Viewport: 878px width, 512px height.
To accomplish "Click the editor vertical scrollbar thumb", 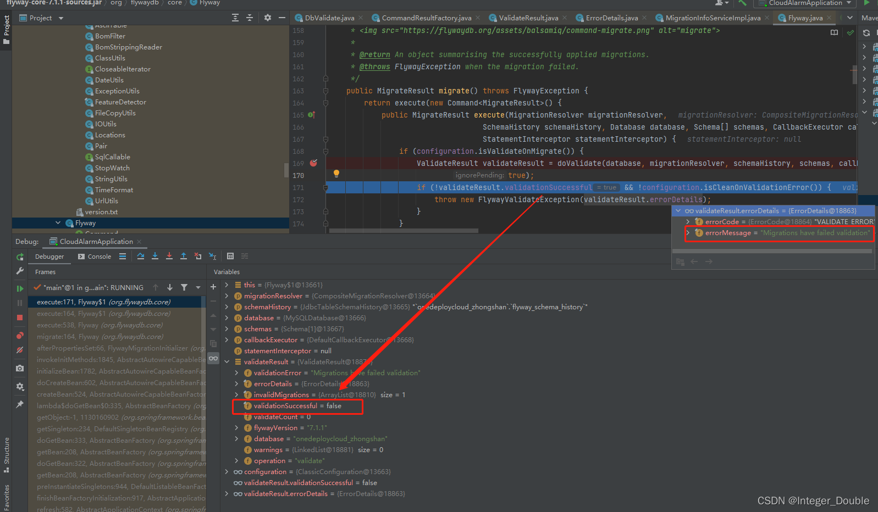I will (x=855, y=75).
